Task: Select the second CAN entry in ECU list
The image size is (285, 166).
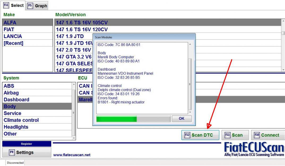Action: 85,93
